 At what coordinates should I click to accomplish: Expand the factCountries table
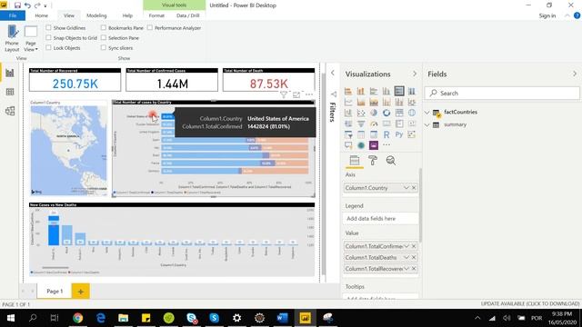[x=427, y=112]
